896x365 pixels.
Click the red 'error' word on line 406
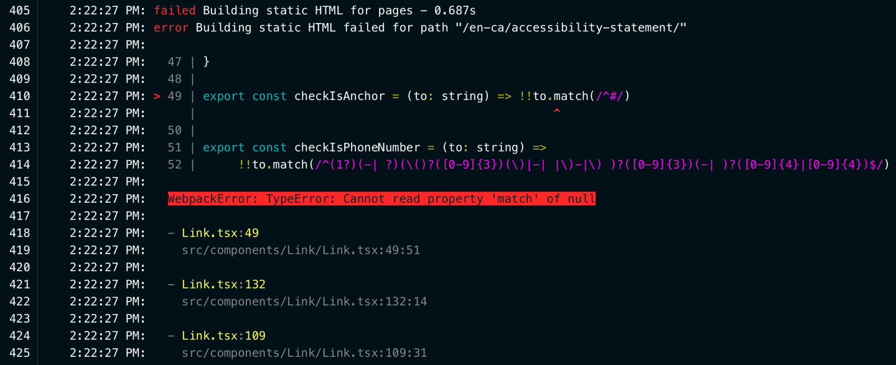click(171, 28)
